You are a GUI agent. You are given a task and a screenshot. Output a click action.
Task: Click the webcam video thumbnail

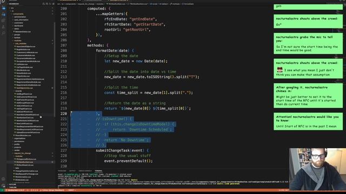(317, 169)
